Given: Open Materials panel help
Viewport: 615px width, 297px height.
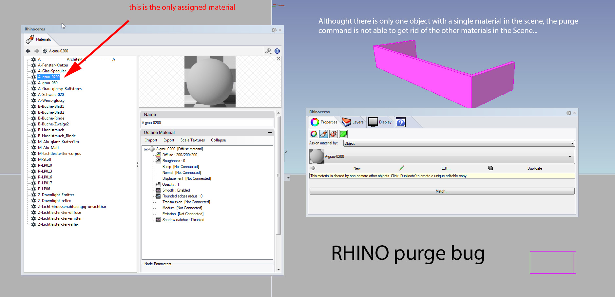Looking at the screenshot, I should click(277, 51).
